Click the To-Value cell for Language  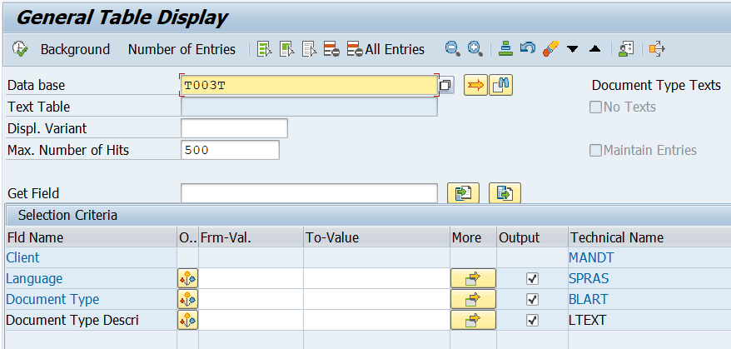click(376, 278)
